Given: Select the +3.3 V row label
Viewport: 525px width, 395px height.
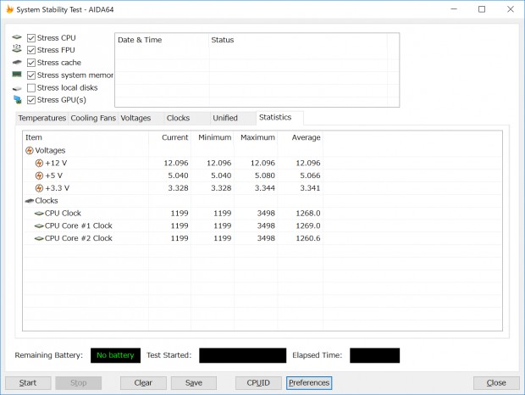Looking at the screenshot, I should 57,188.
